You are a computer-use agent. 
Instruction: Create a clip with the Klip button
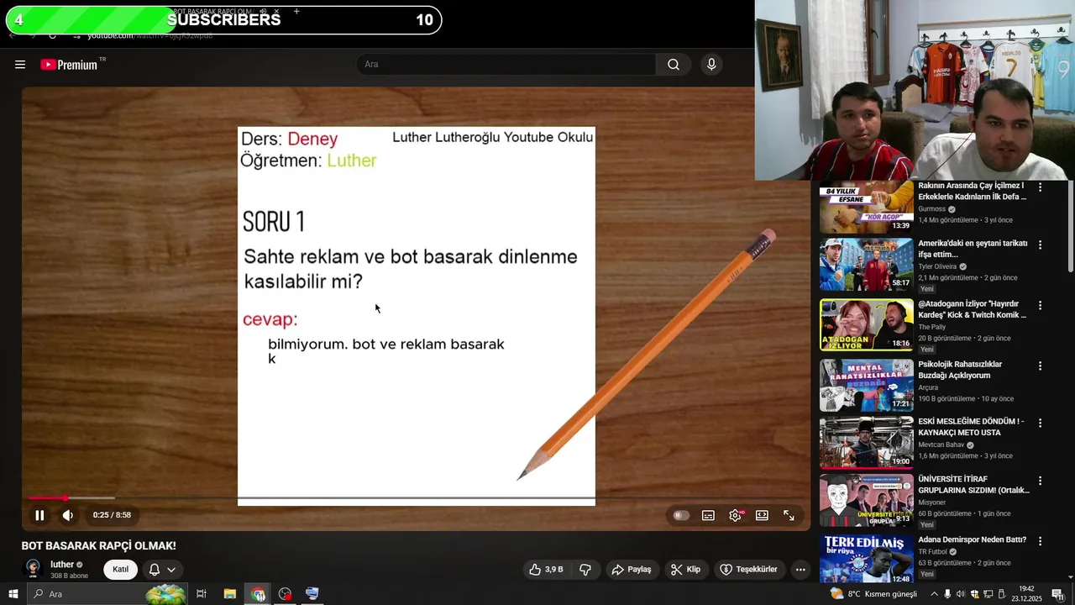coord(685,570)
